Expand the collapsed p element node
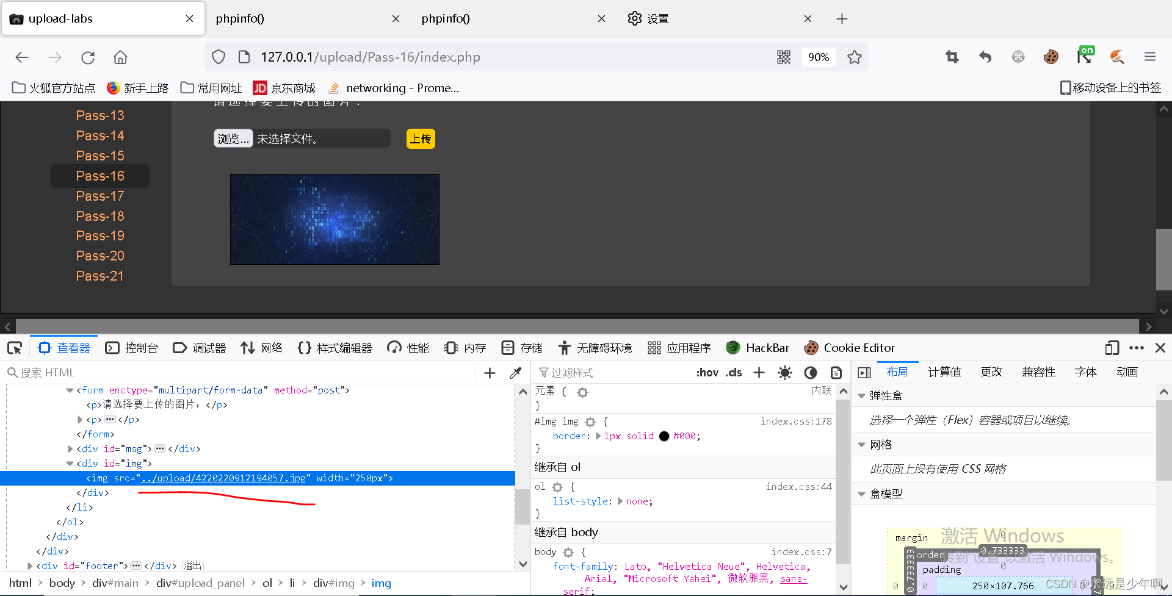 tap(79, 420)
